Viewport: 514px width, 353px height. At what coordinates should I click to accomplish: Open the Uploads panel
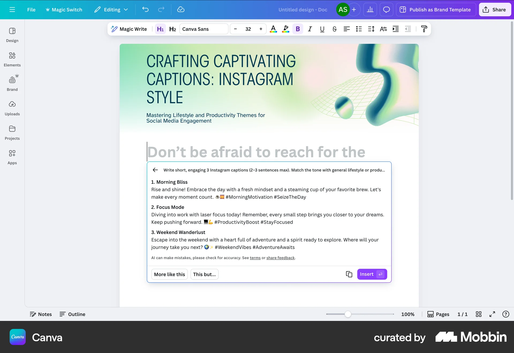tap(12, 108)
